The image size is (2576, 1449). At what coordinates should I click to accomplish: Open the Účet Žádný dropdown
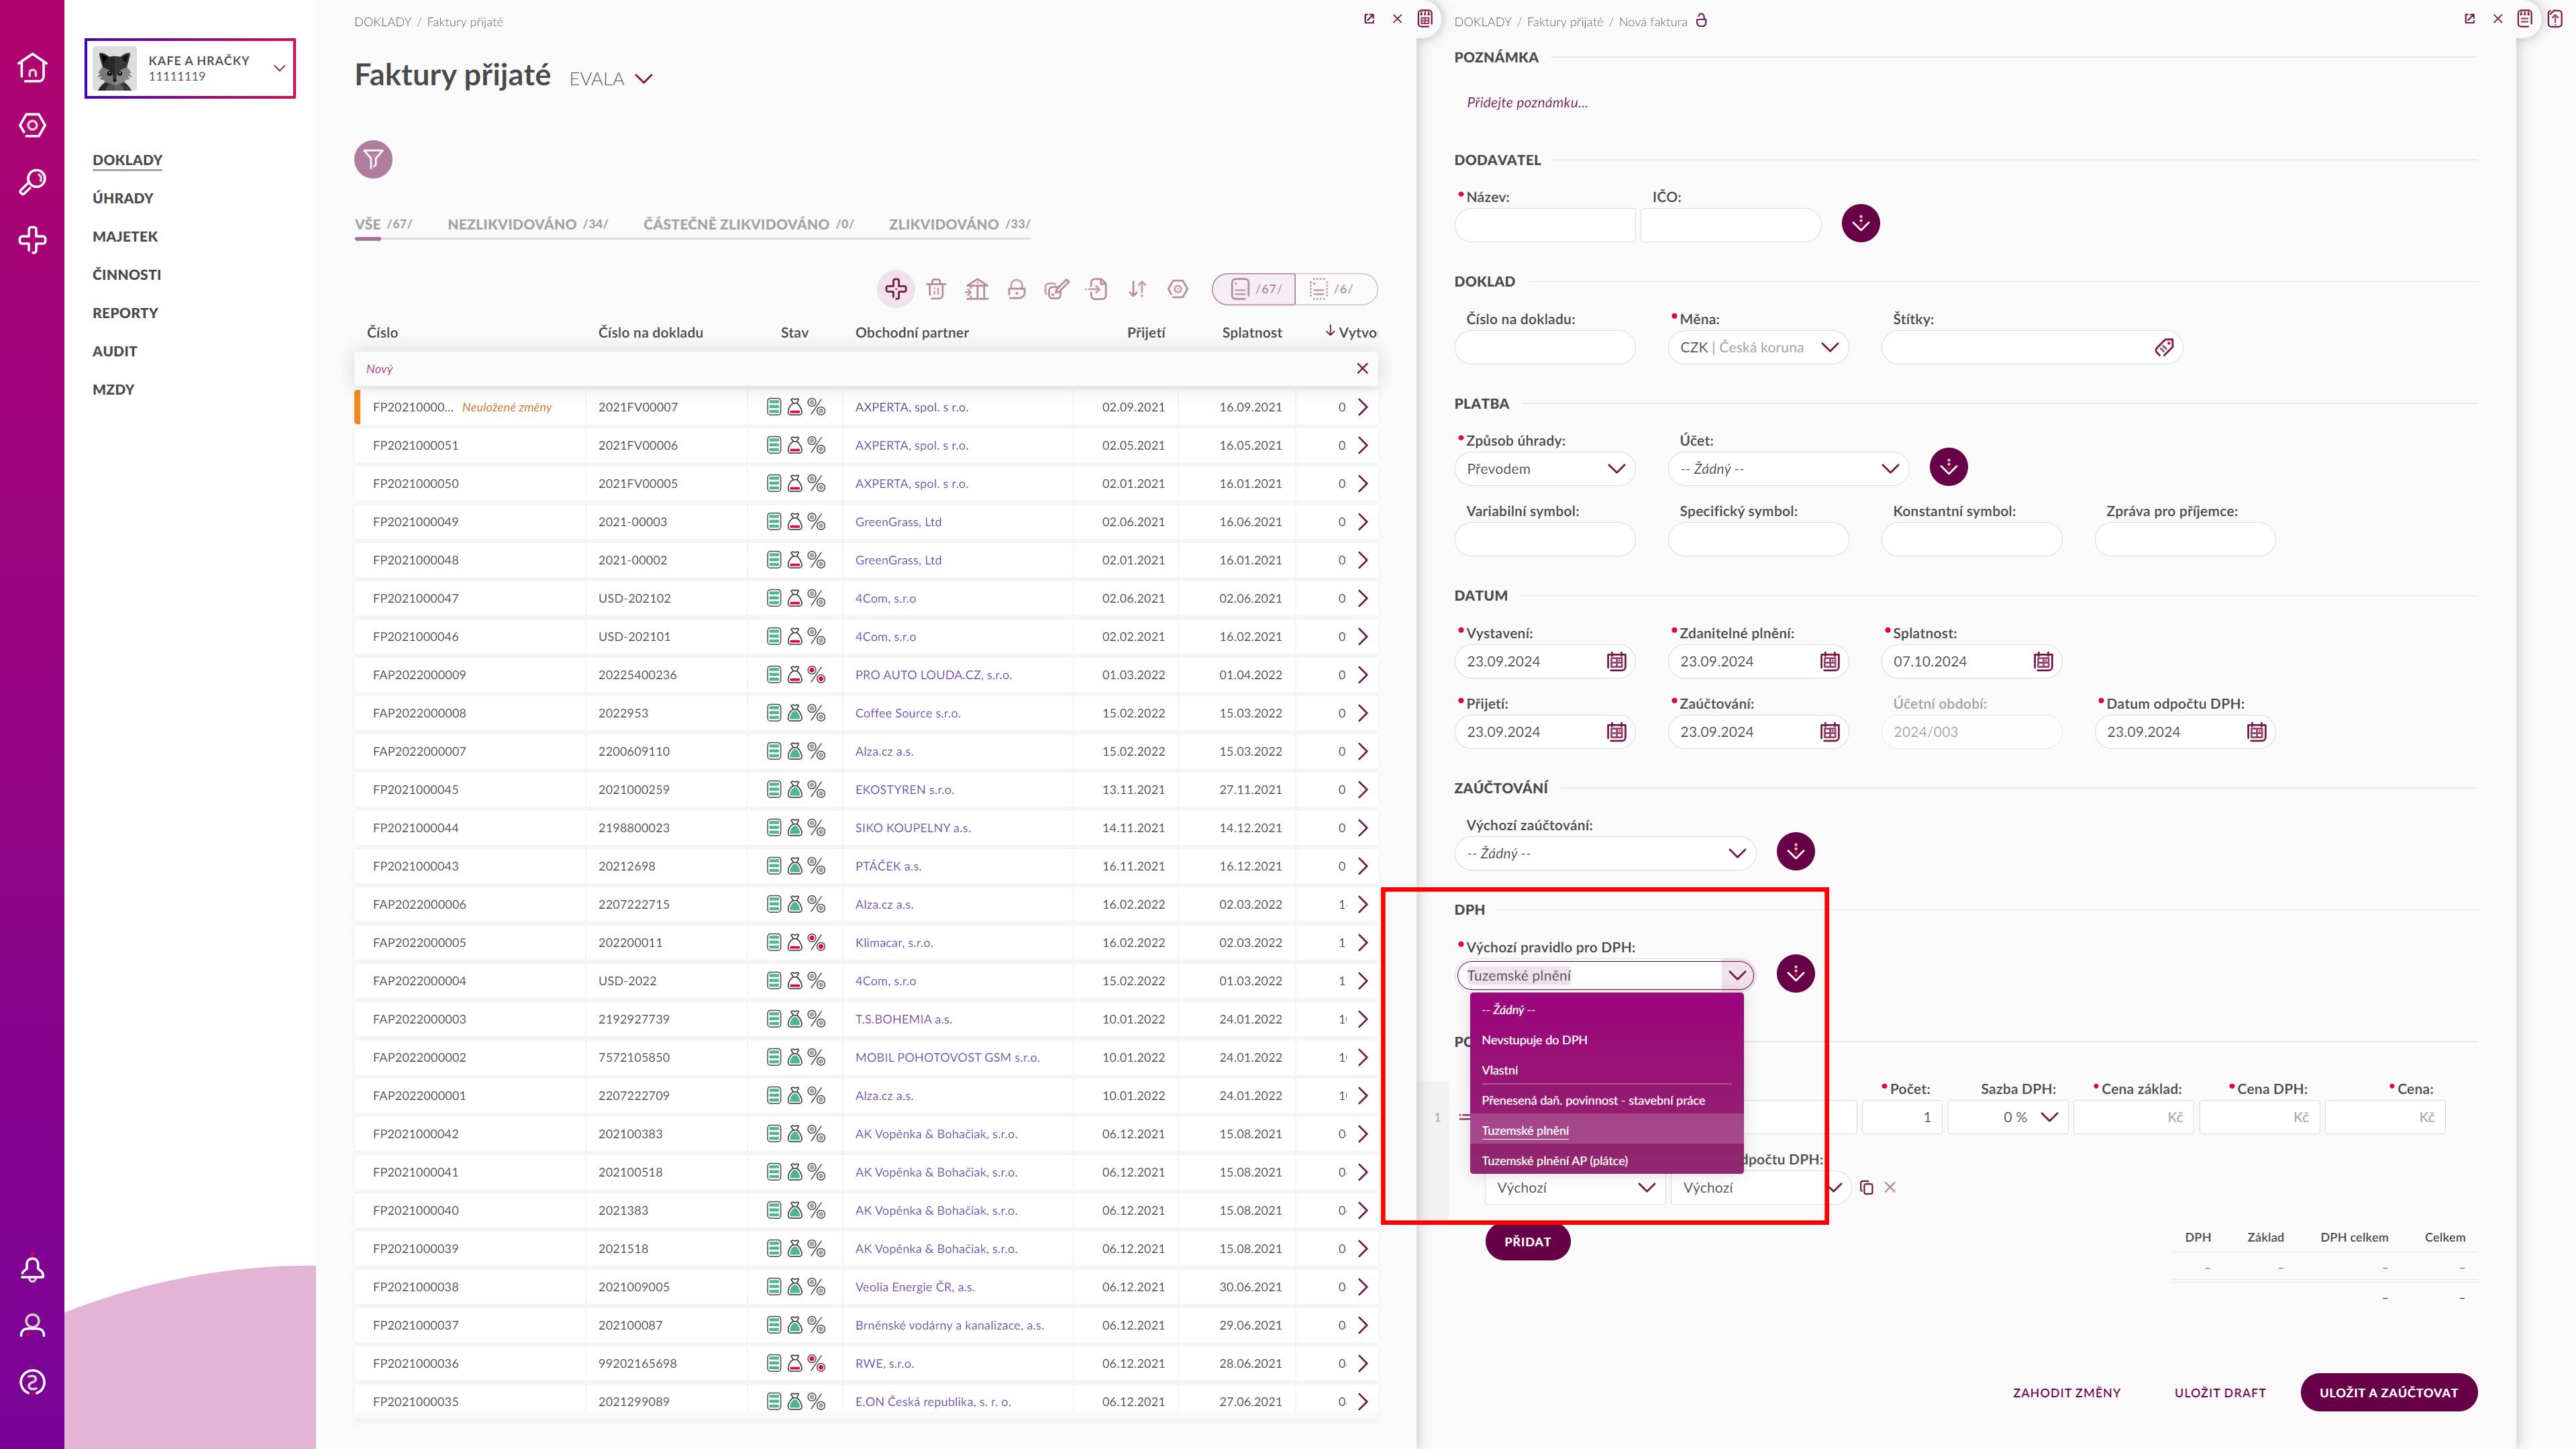[x=1788, y=469]
